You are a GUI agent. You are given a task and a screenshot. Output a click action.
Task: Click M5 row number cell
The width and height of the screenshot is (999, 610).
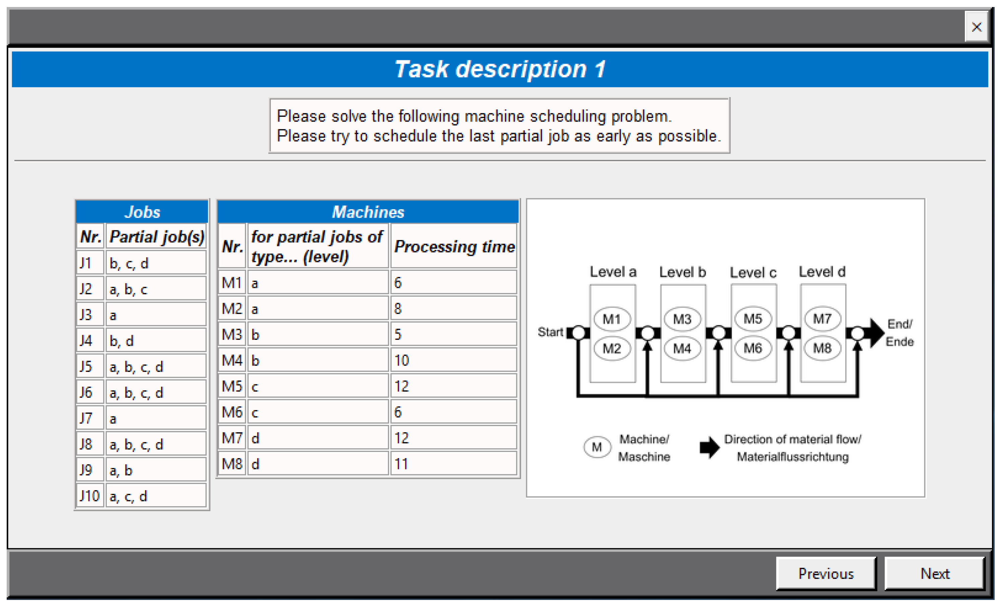tap(232, 386)
